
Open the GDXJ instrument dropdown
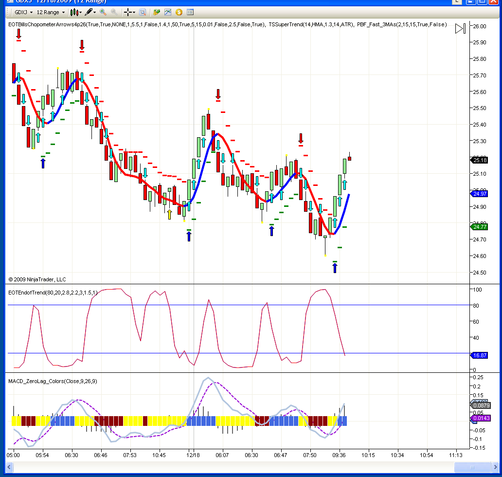pos(24,13)
